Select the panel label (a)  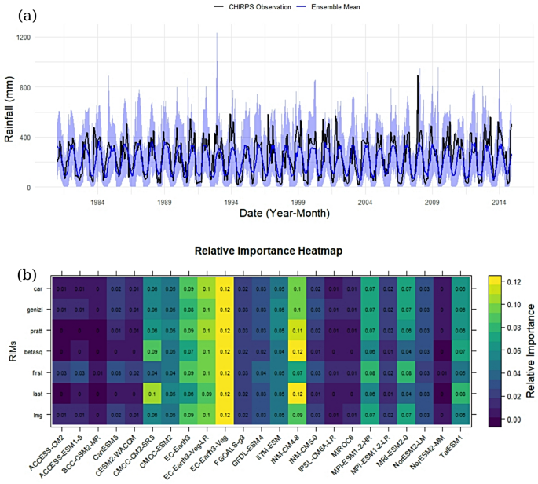coord(27,16)
